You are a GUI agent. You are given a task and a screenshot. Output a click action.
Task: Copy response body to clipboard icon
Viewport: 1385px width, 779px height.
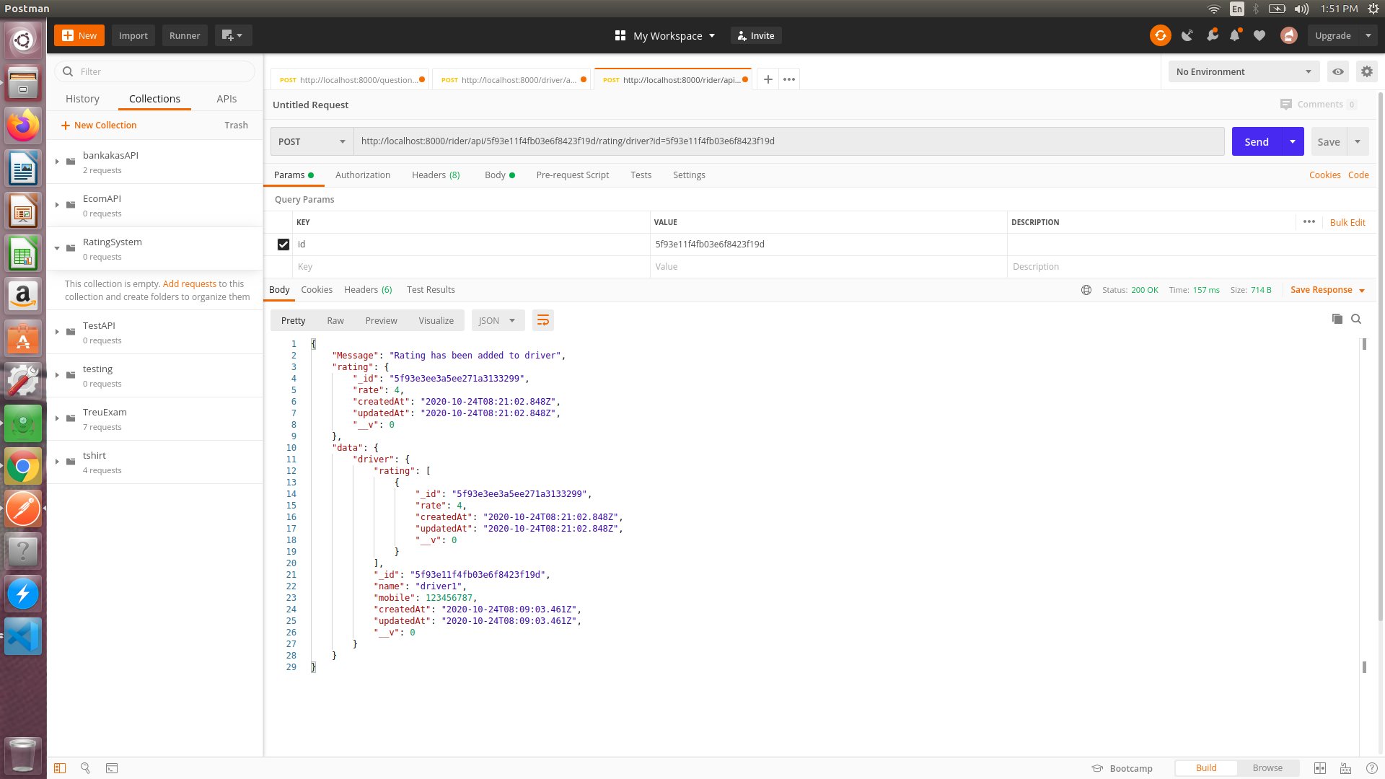(1337, 319)
